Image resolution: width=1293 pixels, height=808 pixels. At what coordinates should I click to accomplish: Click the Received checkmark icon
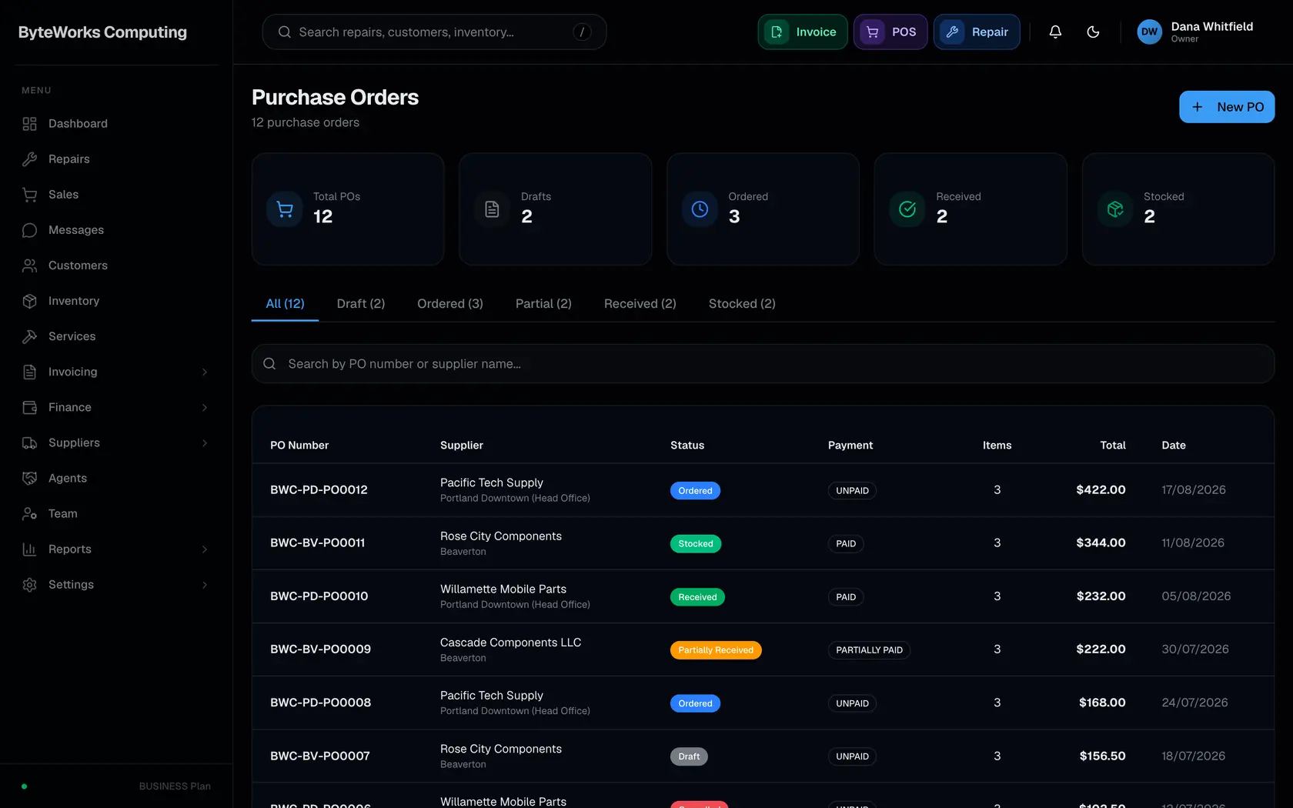pos(907,209)
